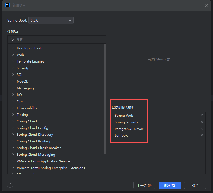This screenshot has height=193, width=213.
Task: Expand the Observability category
Action: coord(13,108)
